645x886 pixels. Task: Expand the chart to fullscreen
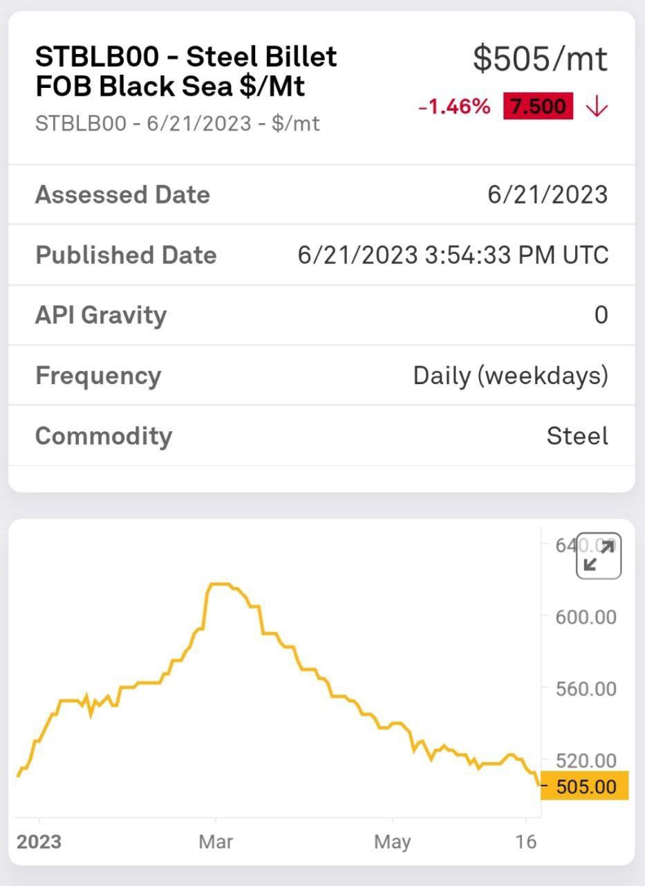click(599, 556)
